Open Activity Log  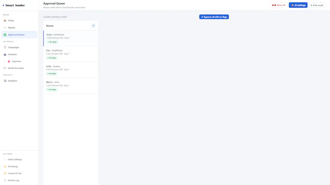(x=19, y=180)
